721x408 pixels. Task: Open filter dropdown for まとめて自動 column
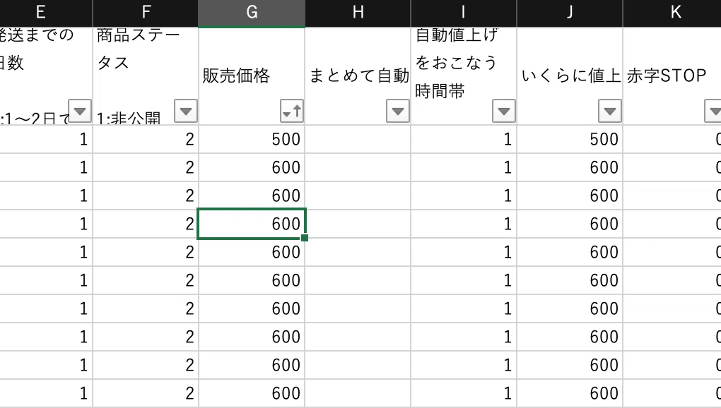tap(398, 111)
